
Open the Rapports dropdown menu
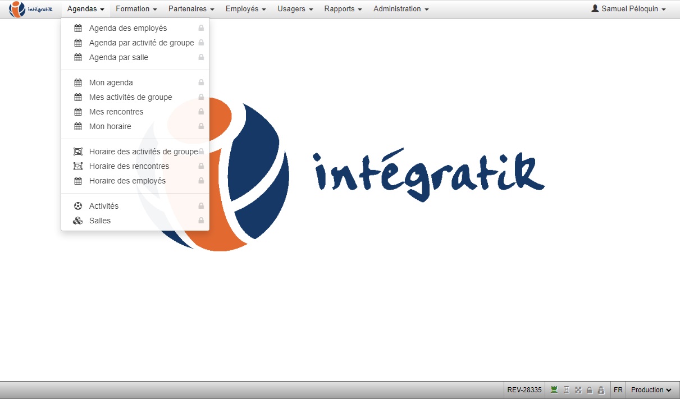[x=343, y=9]
